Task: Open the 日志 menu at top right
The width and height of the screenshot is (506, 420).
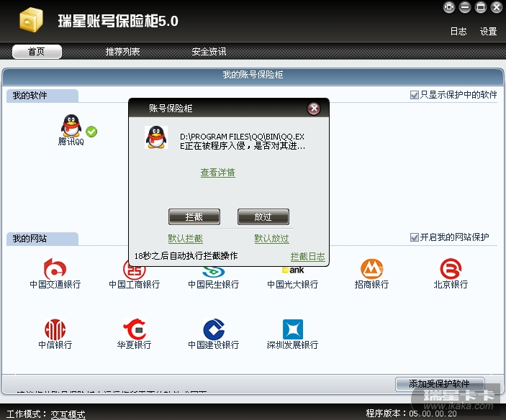Action: click(458, 32)
